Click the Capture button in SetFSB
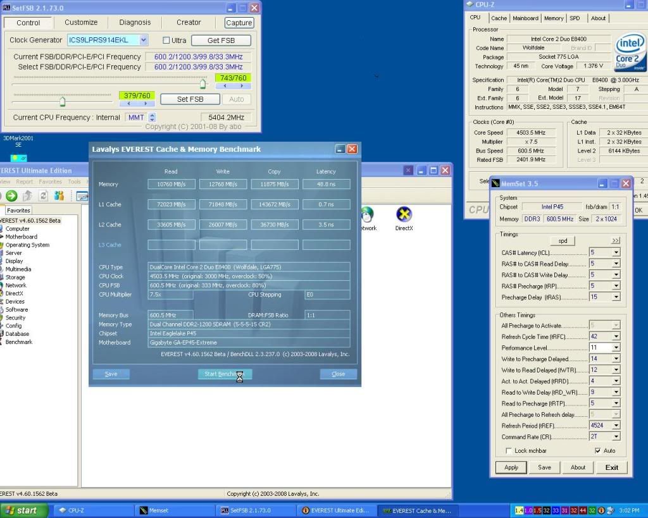 pyautogui.click(x=239, y=23)
